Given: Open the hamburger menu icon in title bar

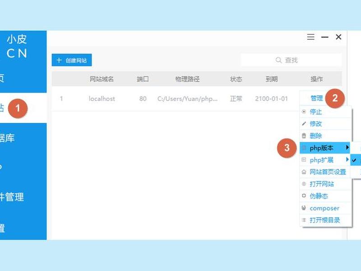Looking at the screenshot, I should point(310,37).
